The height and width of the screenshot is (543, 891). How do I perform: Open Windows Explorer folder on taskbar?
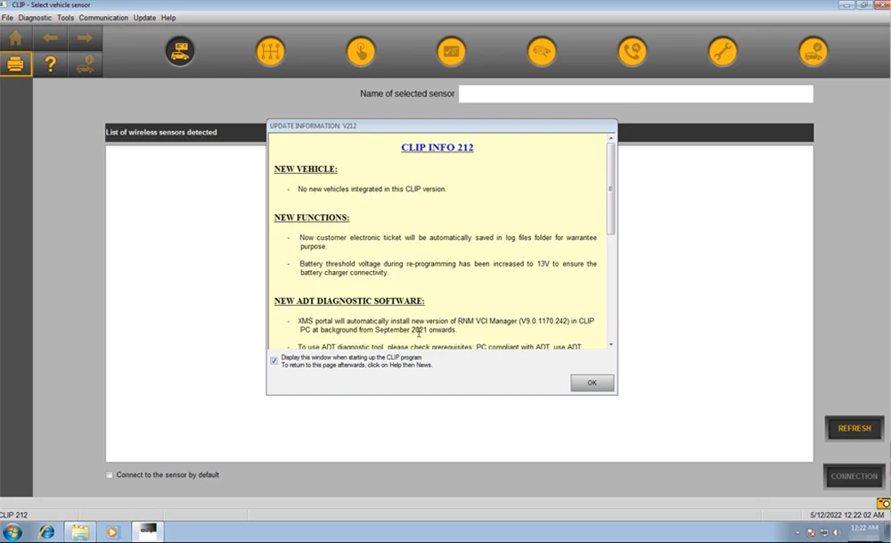pos(79,532)
